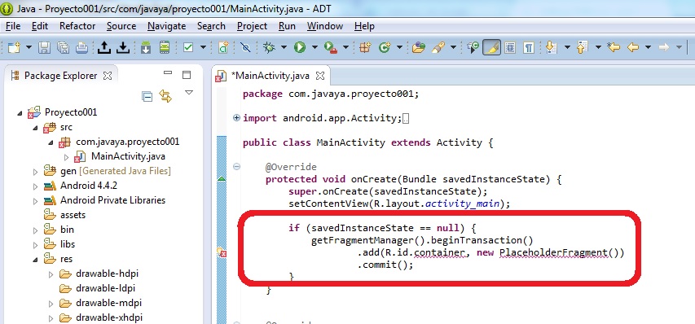Screen dimensions: 695x324
Task: Click the Android Lint checkmark icon
Action: (188, 47)
